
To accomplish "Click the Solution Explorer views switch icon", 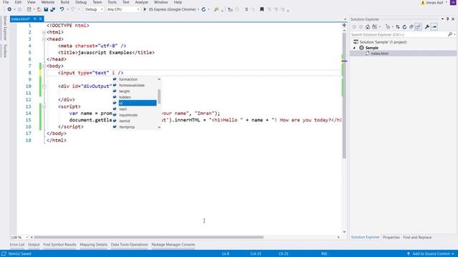I will pyautogui.click(x=374, y=27).
